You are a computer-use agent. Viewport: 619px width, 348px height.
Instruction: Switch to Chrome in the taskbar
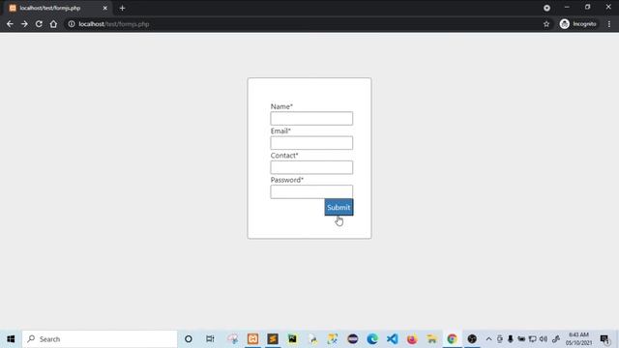[452, 339]
